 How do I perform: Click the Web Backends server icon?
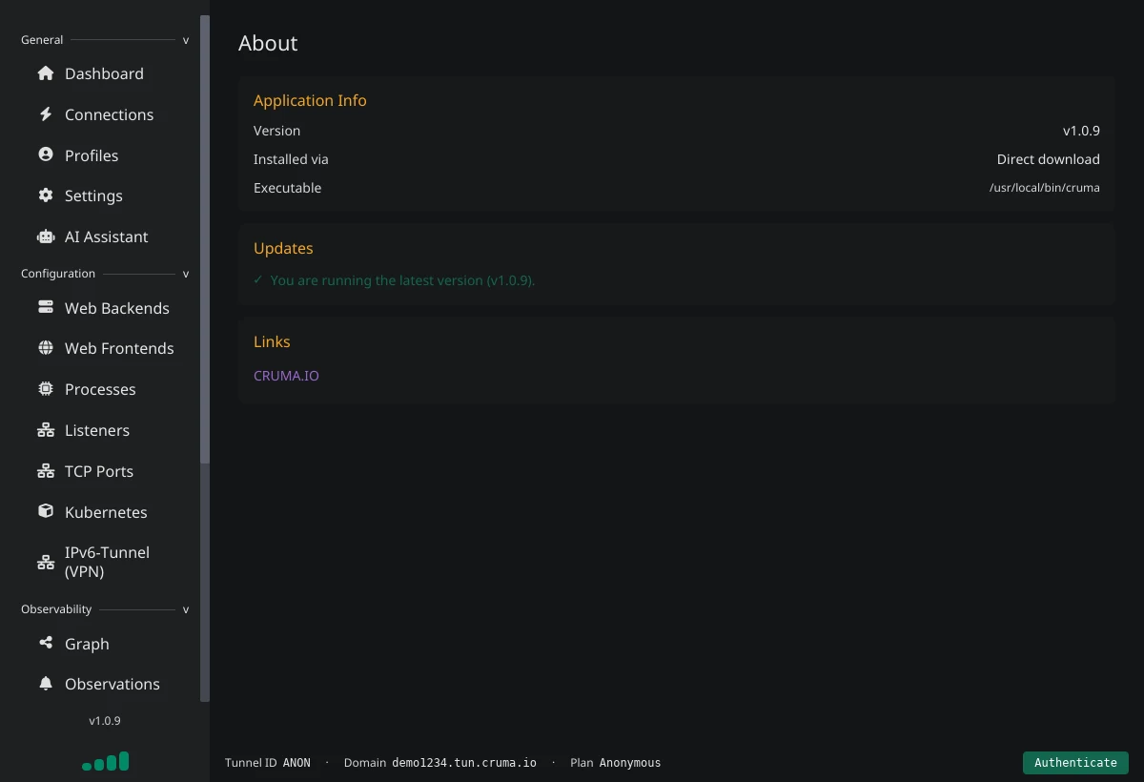pyautogui.click(x=46, y=307)
